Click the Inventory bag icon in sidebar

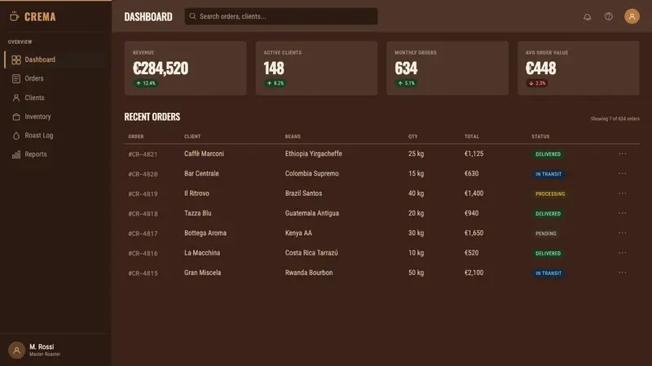16,116
